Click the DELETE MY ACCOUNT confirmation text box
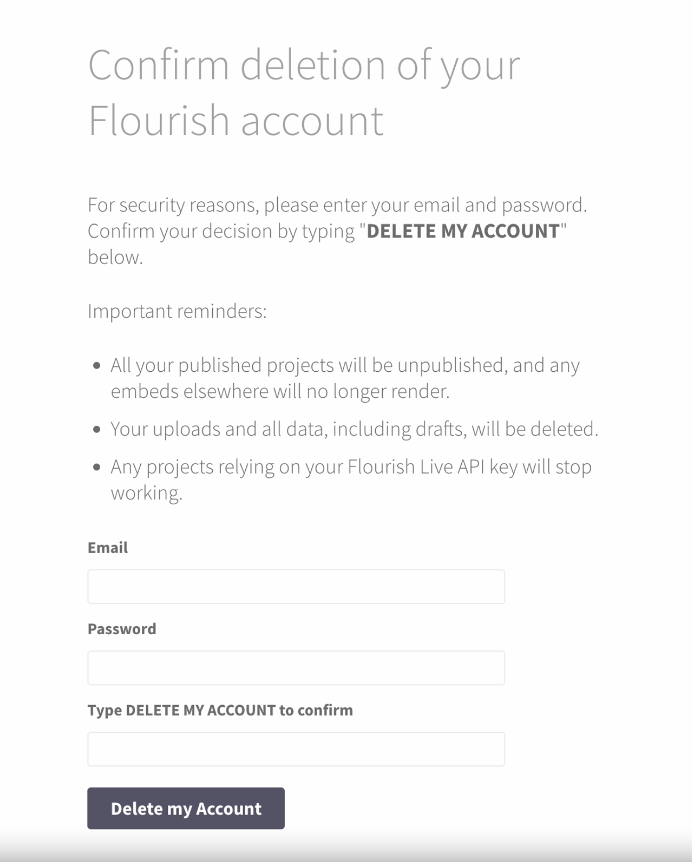692x862 pixels. [296, 749]
